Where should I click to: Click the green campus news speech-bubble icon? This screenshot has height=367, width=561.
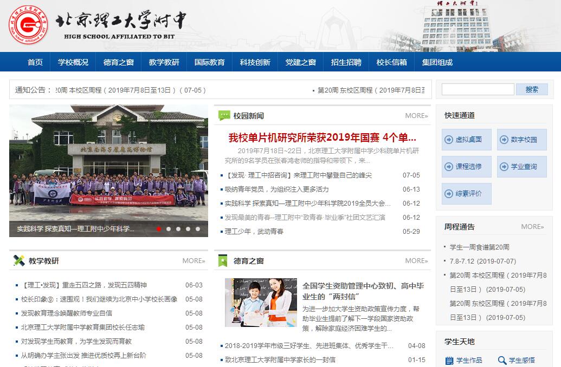pyautogui.click(x=224, y=115)
